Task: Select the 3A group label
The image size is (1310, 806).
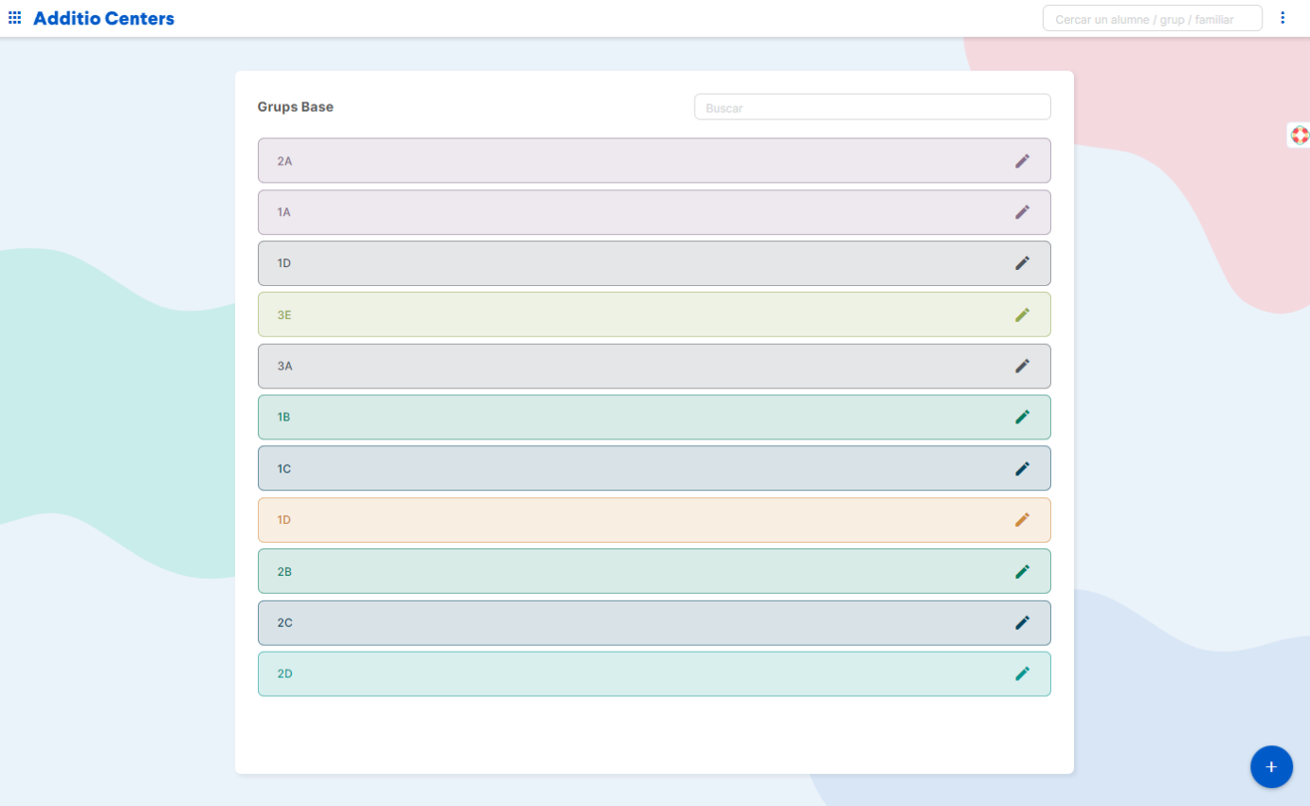Action: click(284, 366)
